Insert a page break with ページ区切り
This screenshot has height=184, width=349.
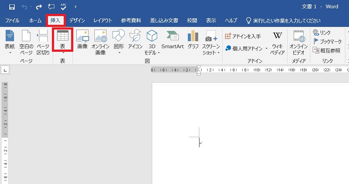coord(43,42)
